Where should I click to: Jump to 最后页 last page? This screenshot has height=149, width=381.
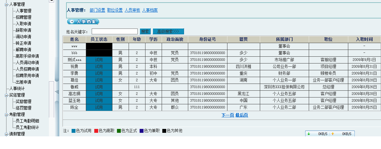242,115
